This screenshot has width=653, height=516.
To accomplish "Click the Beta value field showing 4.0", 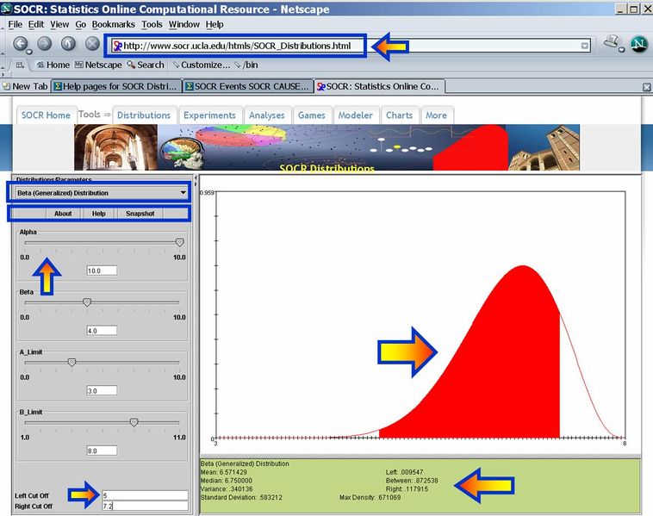I will [102, 331].
